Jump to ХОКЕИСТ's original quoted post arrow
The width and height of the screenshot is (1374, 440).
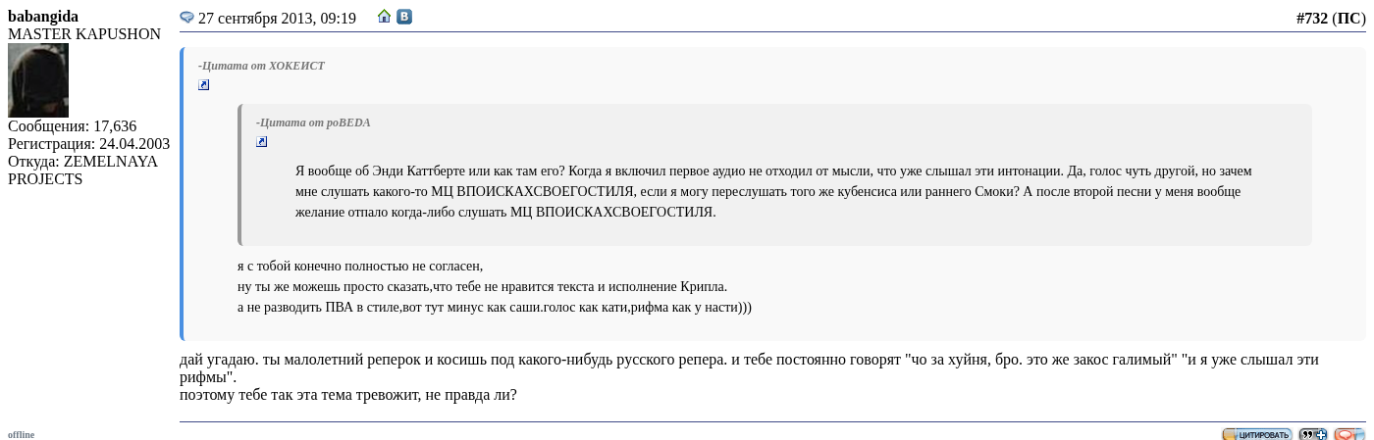click(204, 85)
